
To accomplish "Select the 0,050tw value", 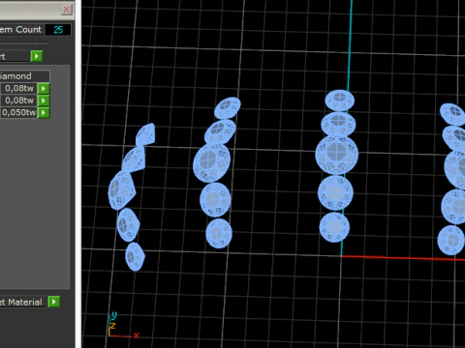I will (x=18, y=112).
